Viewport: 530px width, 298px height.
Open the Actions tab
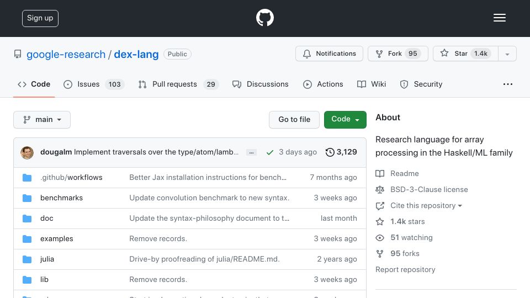(x=323, y=84)
